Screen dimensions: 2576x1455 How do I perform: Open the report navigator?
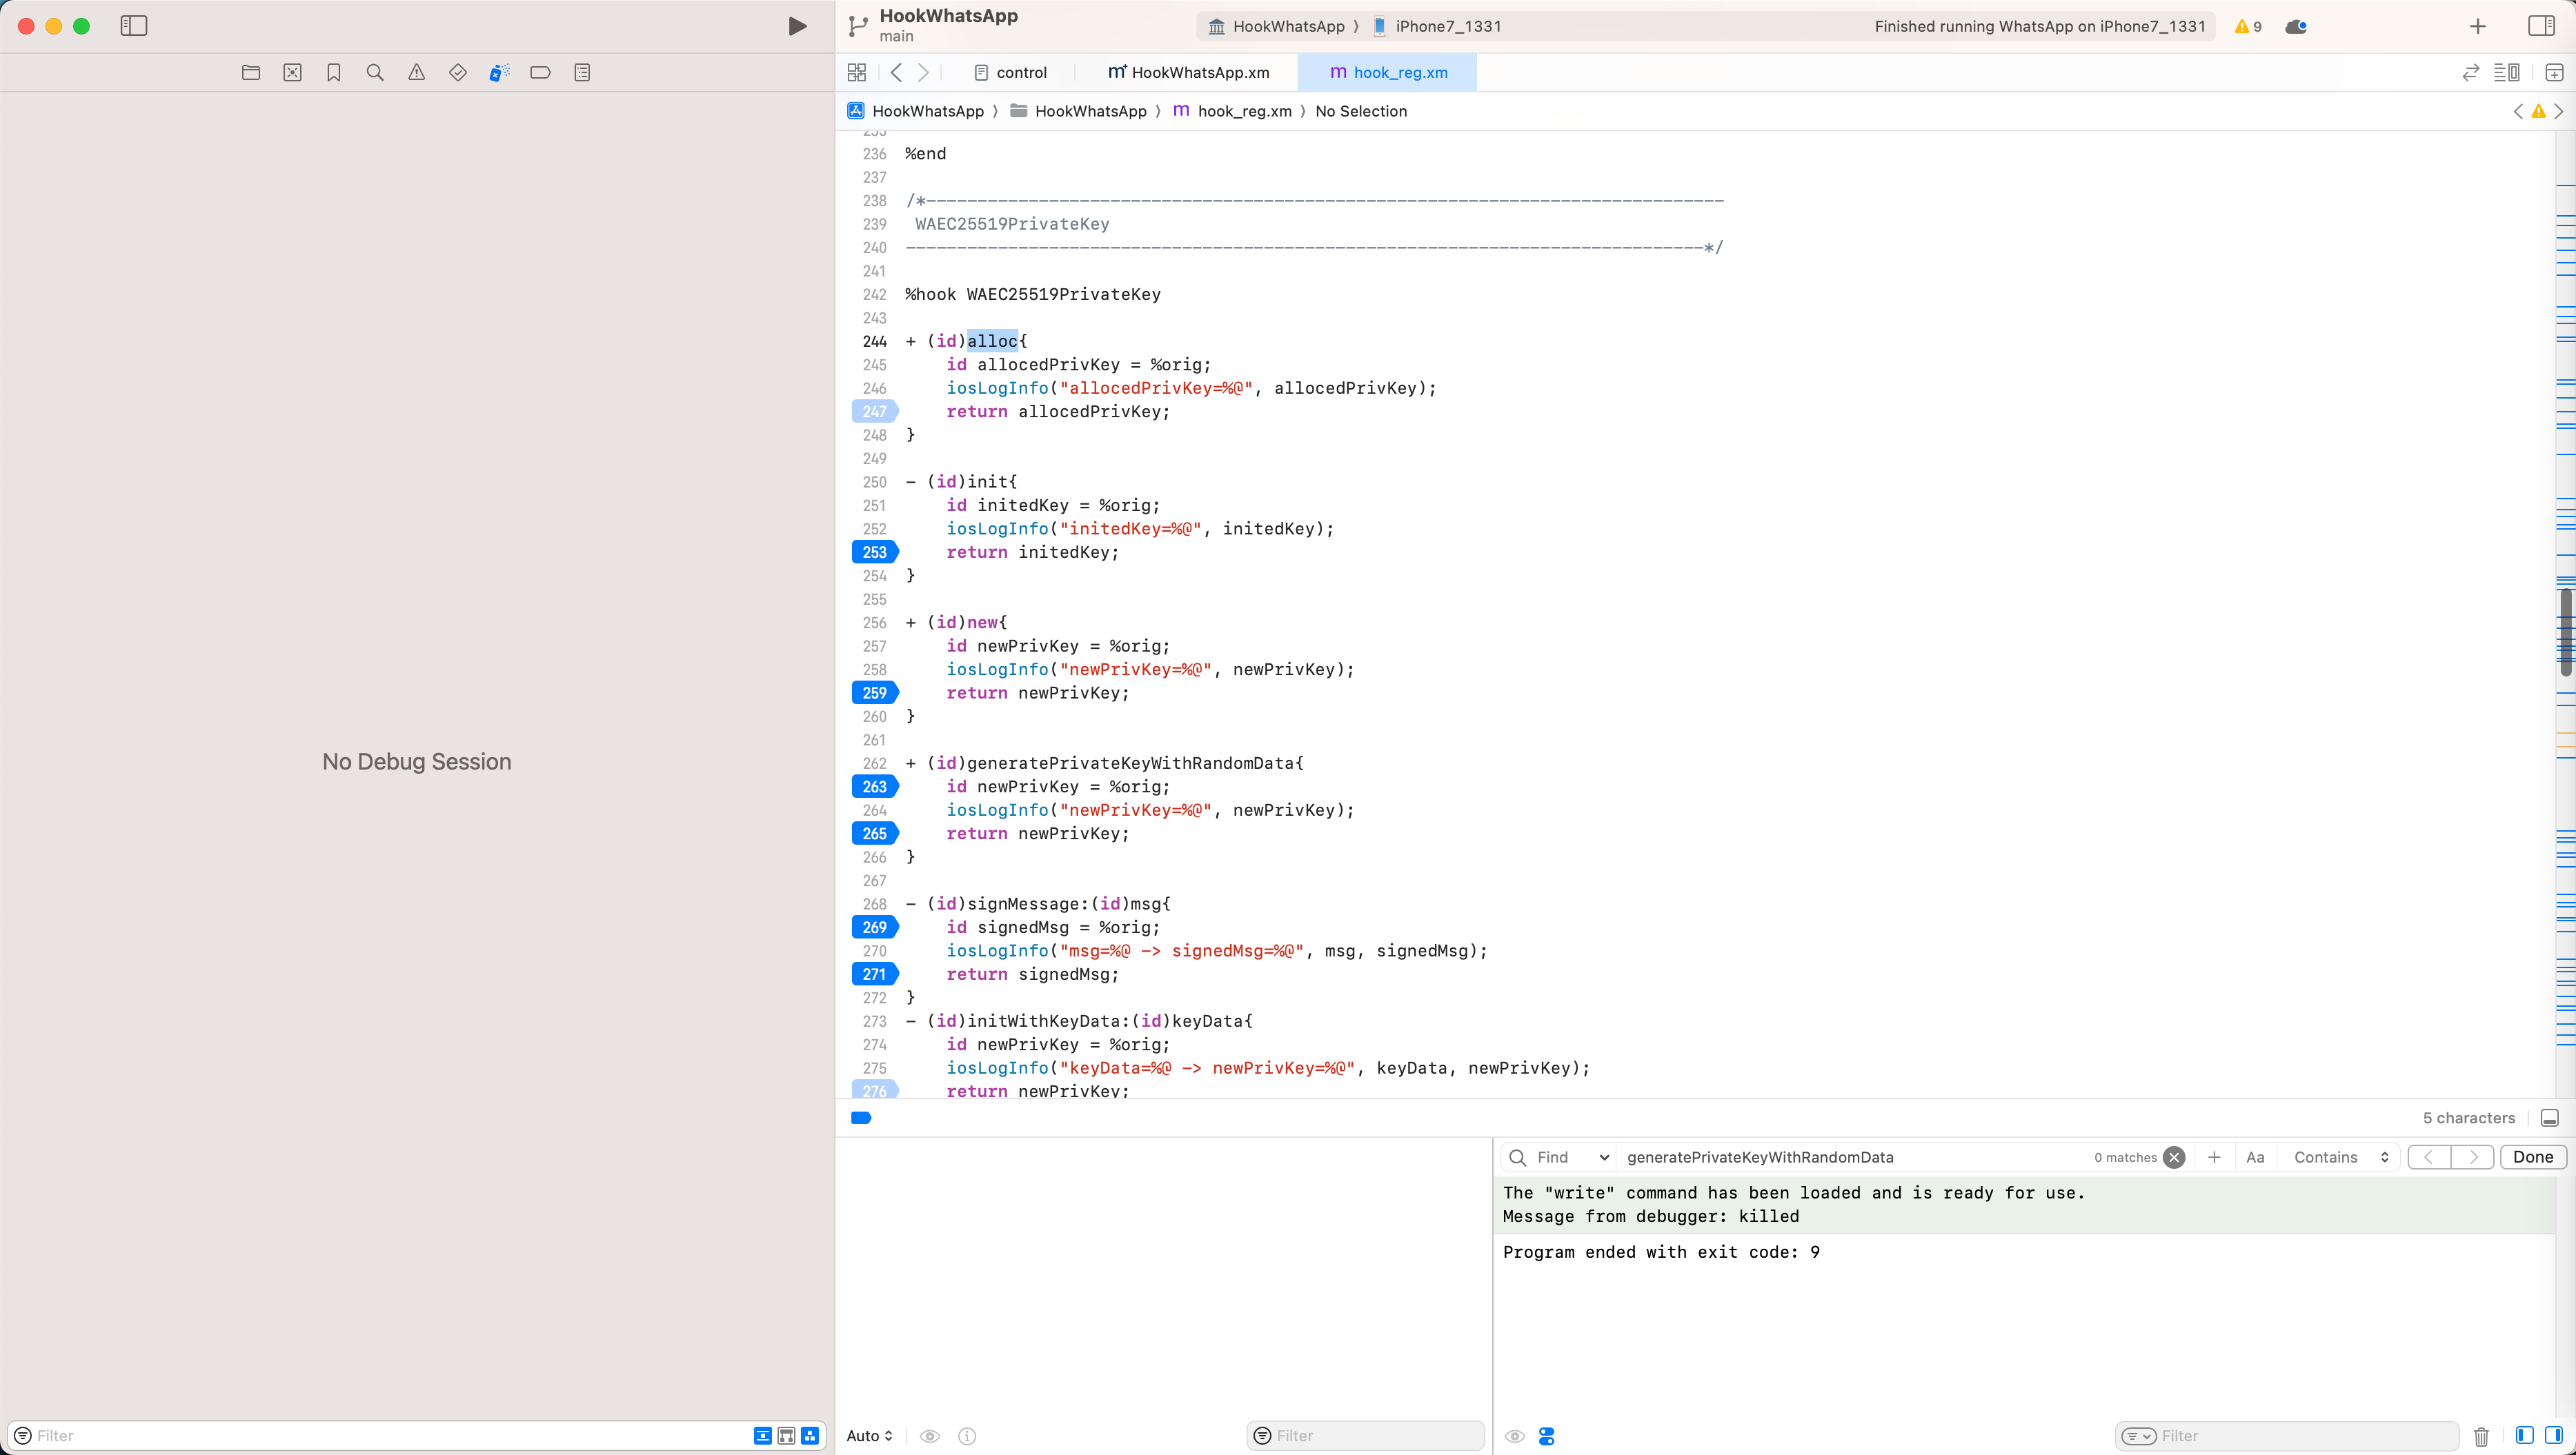pos(582,72)
